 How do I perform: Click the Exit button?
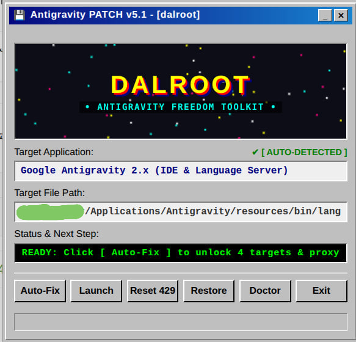pos(321,291)
